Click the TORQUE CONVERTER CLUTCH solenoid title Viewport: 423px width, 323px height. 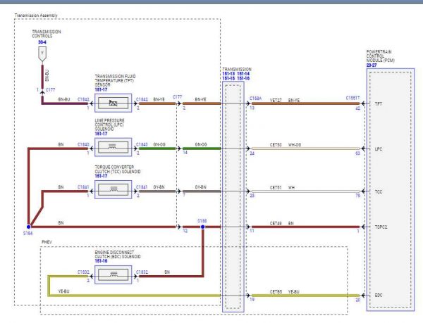(x=118, y=170)
